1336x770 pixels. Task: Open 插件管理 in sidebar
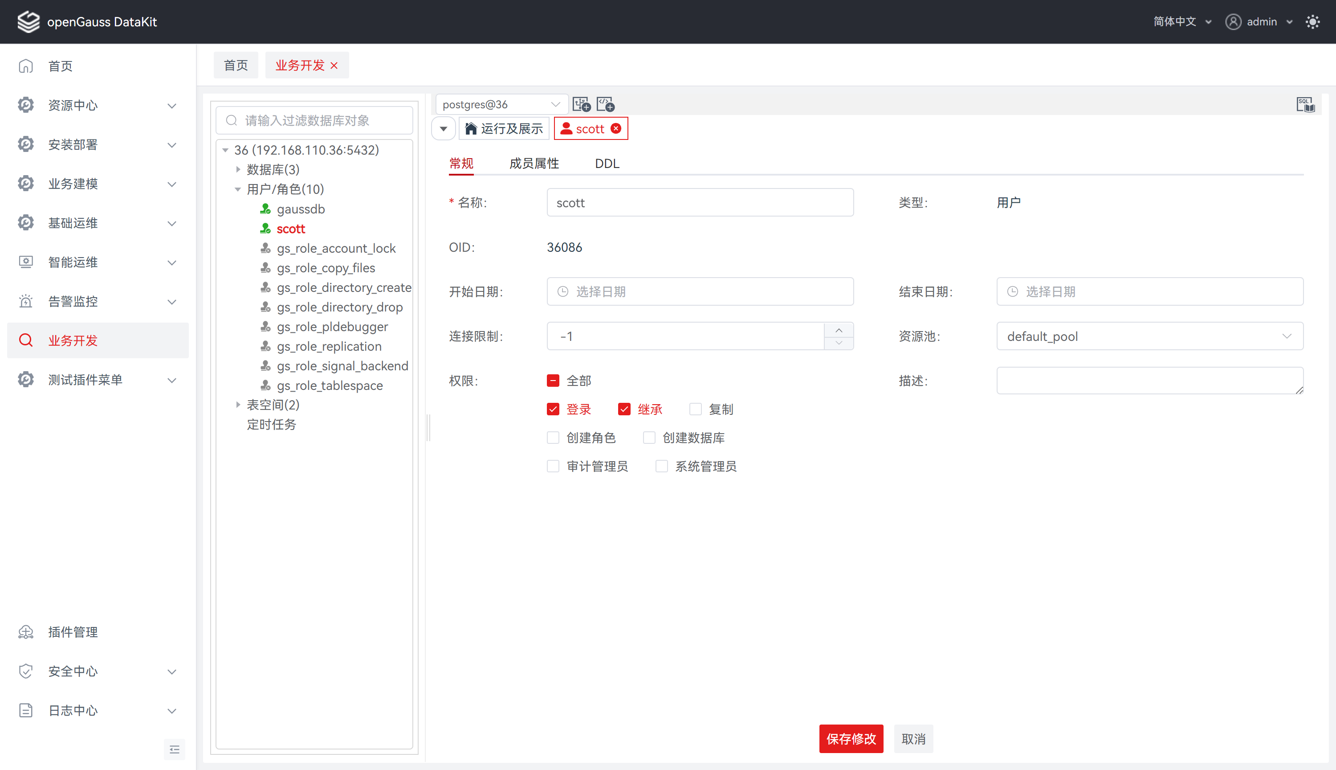click(73, 632)
